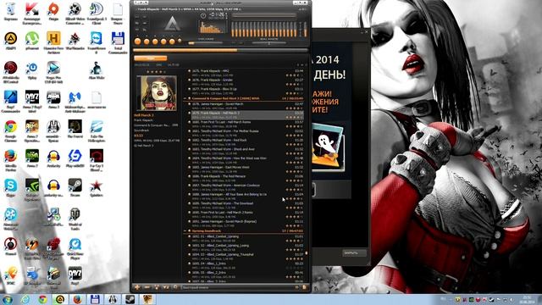542x305 pixels.
Task: Select track Soviet March (Reprise)
Action: [x=246, y=224]
